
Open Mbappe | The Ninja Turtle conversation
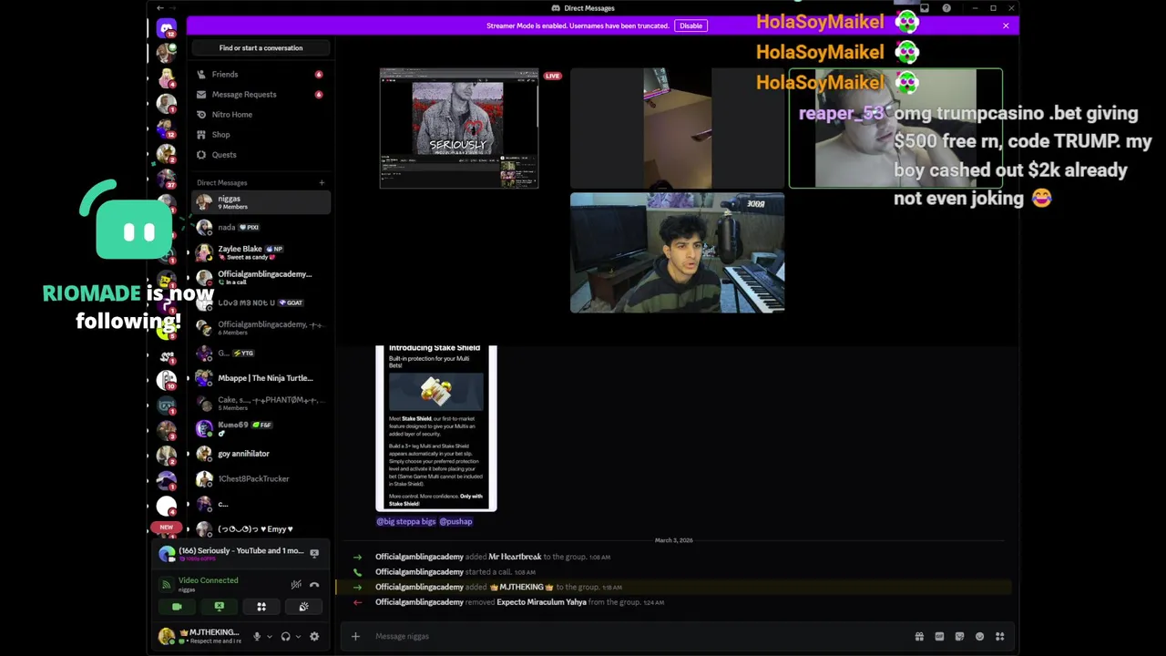coord(261,378)
